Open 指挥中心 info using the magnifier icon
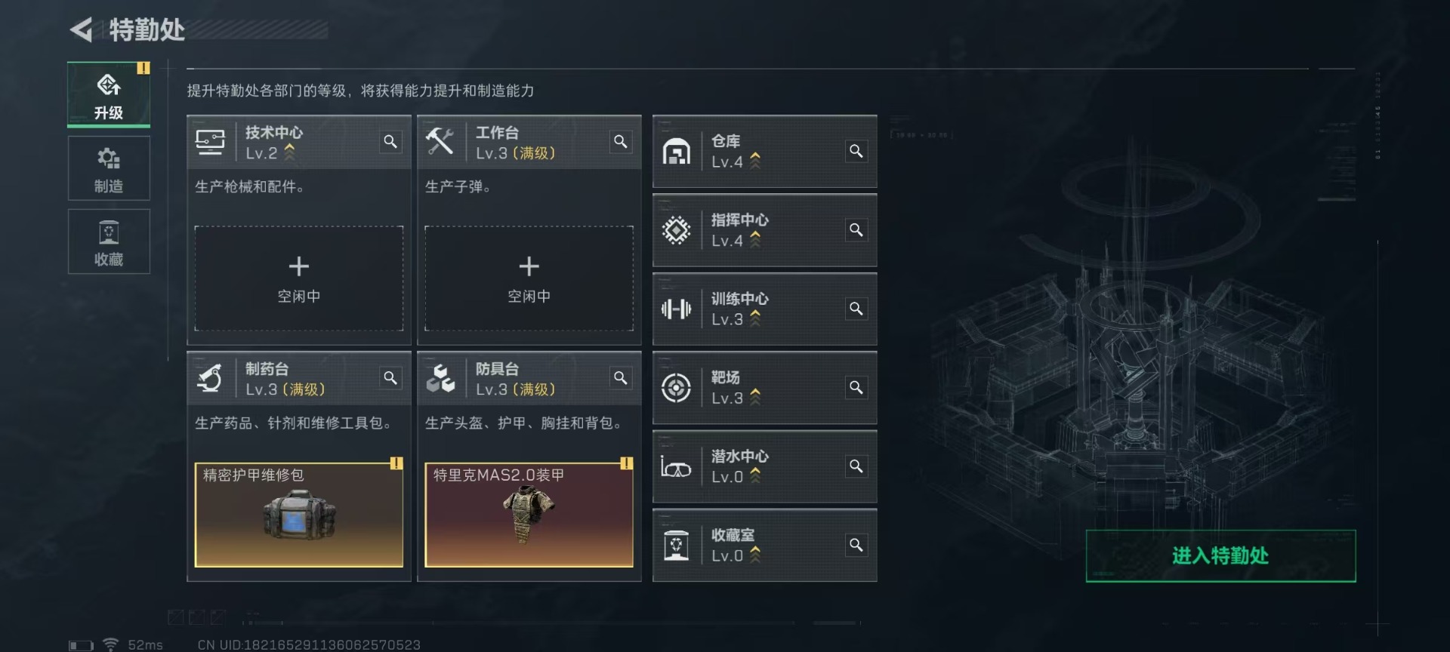The height and width of the screenshot is (652, 1450). pos(856,229)
